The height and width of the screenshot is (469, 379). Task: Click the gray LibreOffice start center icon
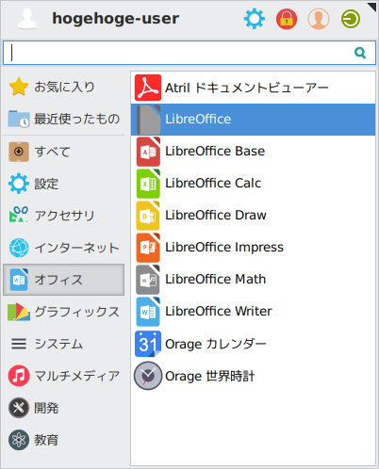[148, 120]
